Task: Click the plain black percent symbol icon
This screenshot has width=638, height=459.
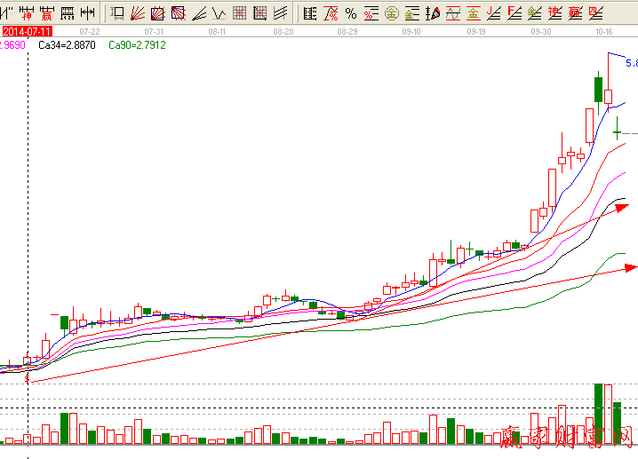Action: [351, 13]
